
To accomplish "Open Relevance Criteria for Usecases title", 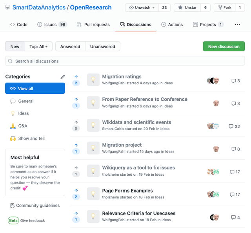I will (139, 213).
